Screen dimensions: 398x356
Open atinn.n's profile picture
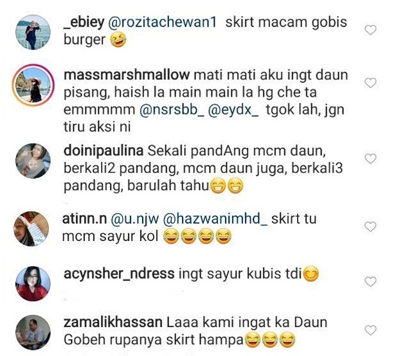(32, 229)
